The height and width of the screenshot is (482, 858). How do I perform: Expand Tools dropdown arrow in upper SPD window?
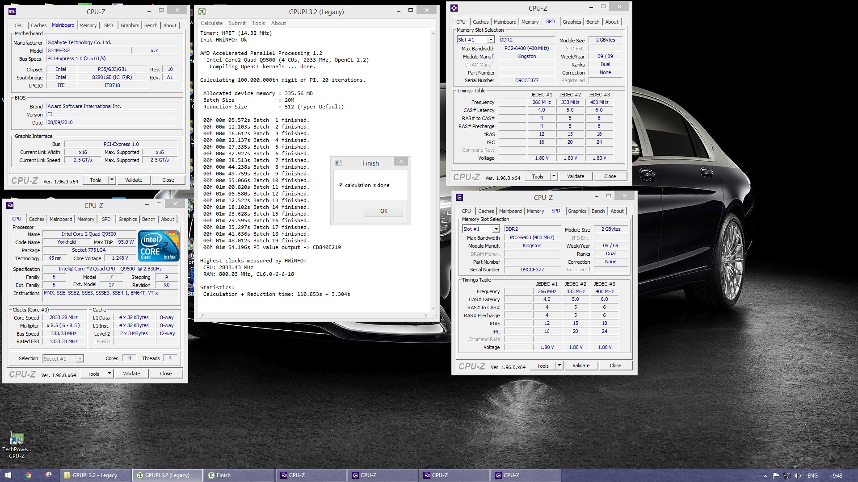pyautogui.click(x=554, y=176)
